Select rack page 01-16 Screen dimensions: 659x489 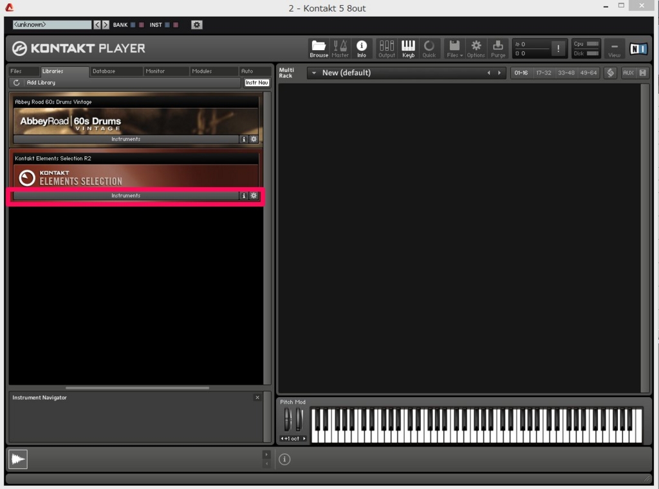[x=521, y=73]
